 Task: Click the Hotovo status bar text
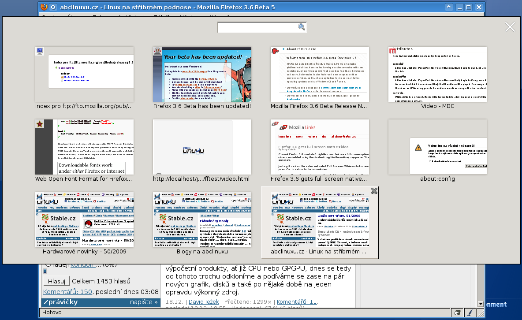pos(52,313)
